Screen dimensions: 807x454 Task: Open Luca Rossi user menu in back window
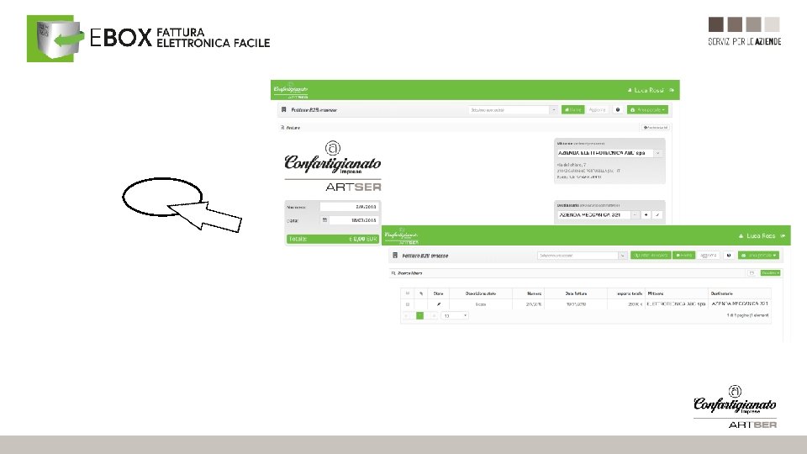click(646, 90)
